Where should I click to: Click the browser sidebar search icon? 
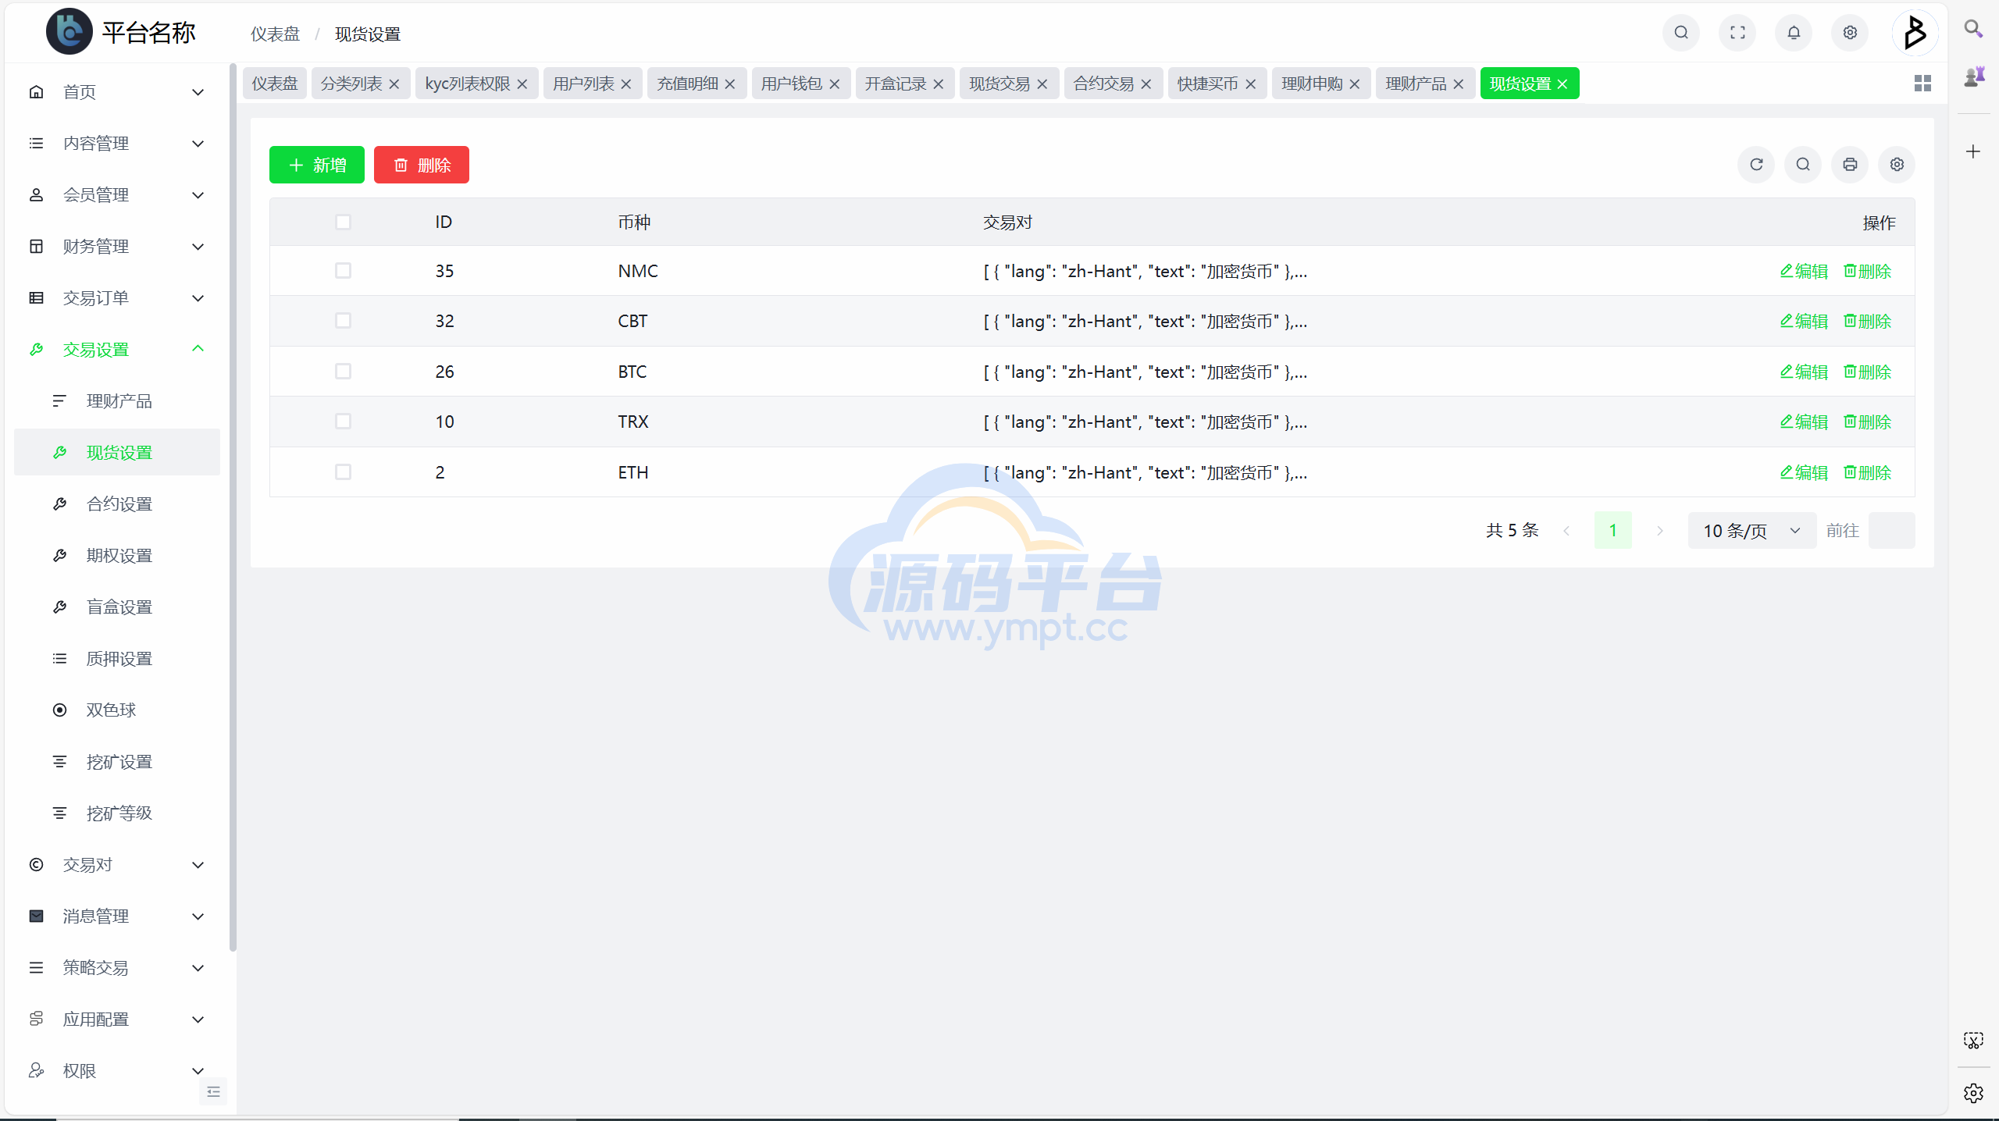[1973, 30]
